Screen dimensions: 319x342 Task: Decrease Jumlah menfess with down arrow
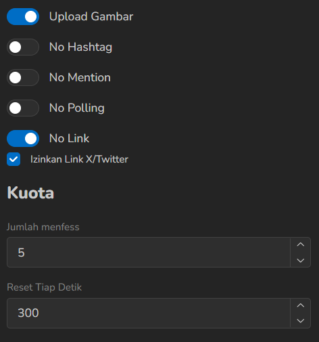point(301,260)
